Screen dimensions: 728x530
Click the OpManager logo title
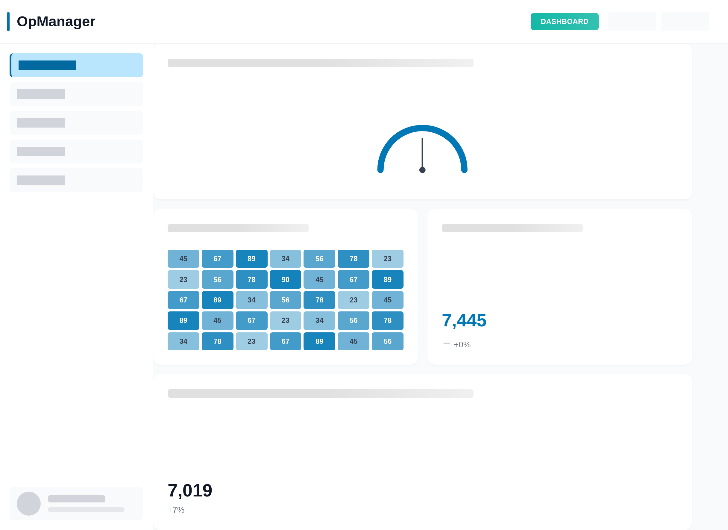(56, 22)
